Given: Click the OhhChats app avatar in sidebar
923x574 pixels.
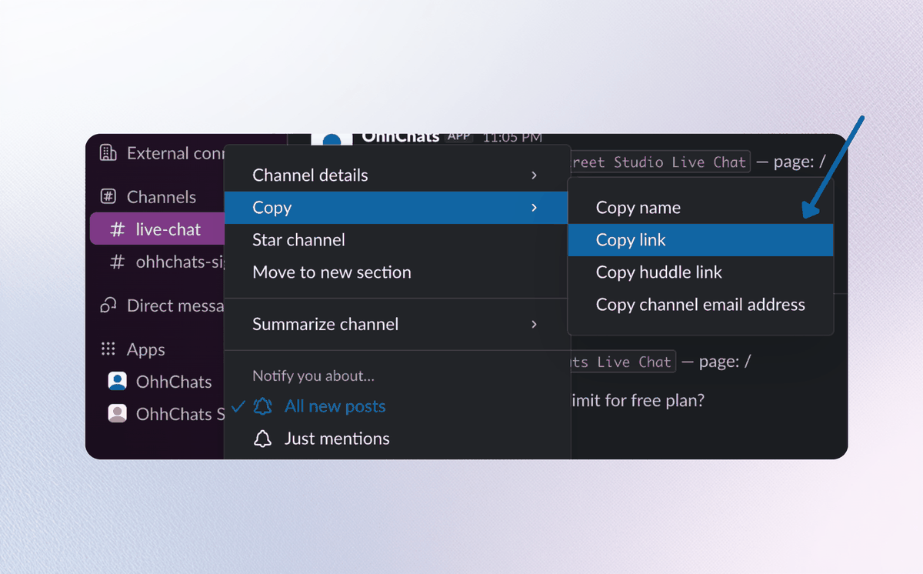Looking at the screenshot, I should (117, 381).
